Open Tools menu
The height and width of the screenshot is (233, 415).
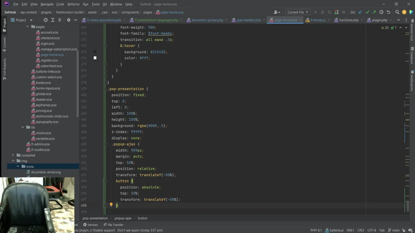pos(96,4)
